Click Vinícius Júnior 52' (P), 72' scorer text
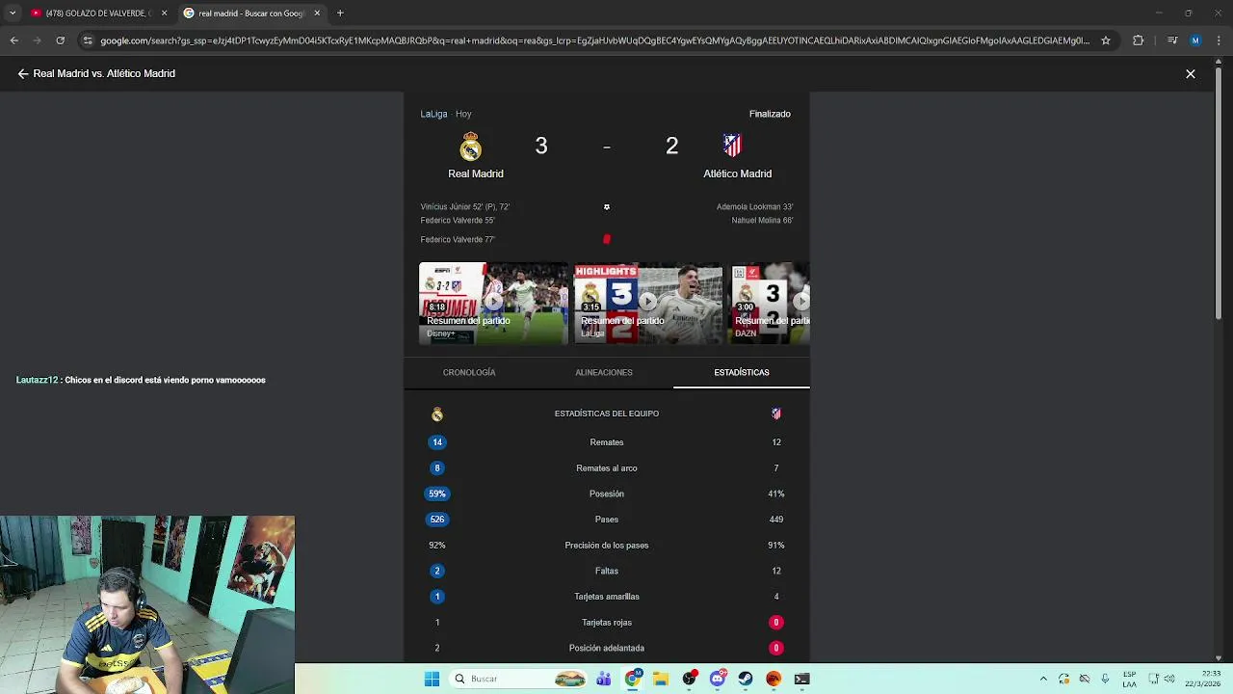 pos(465,206)
